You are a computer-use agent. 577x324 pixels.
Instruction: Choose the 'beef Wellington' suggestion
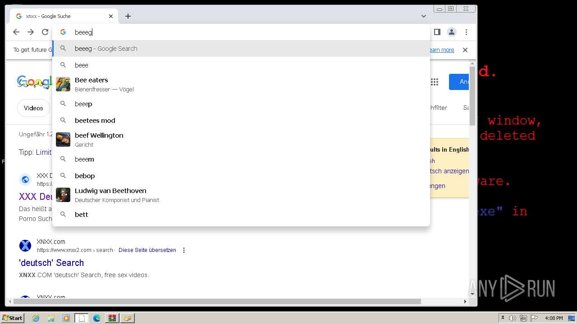click(241, 139)
